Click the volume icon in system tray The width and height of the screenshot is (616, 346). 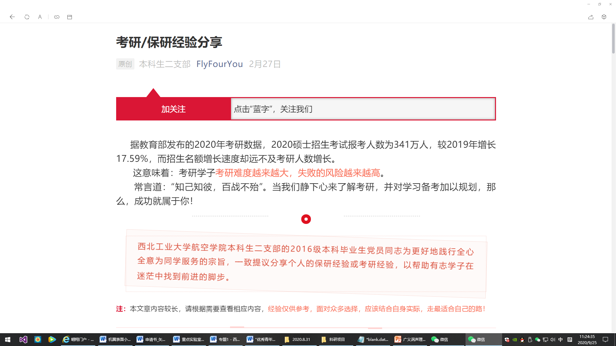(552, 340)
